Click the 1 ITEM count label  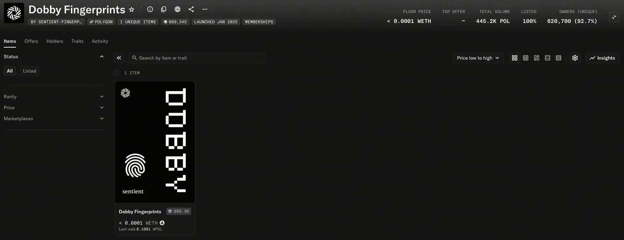coord(132,73)
